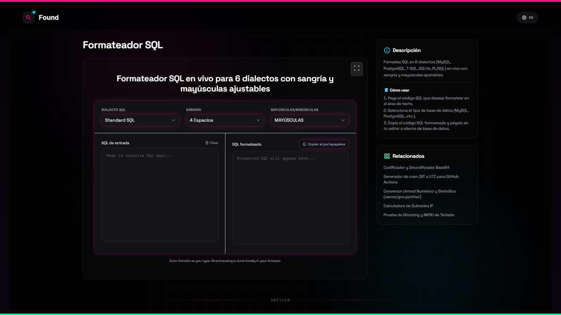Expand the Sangría indentation dropdown
The width and height of the screenshot is (561, 315).
(225, 120)
